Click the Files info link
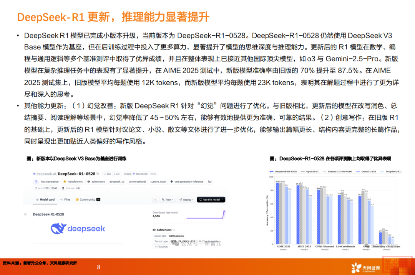 pyautogui.click(x=161, y=247)
